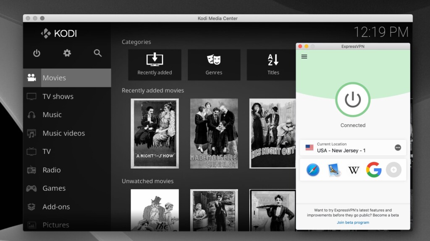This screenshot has height=241, width=430.
Task: Open the Kodi search magnifier
Action: pyautogui.click(x=97, y=53)
